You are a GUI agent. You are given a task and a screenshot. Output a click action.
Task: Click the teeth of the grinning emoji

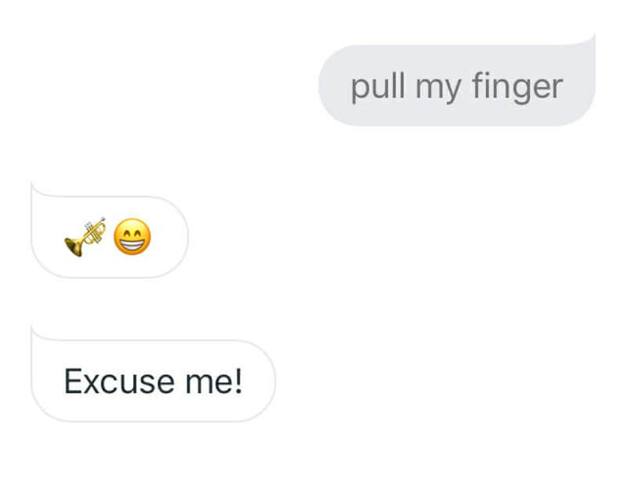click(132, 244)
